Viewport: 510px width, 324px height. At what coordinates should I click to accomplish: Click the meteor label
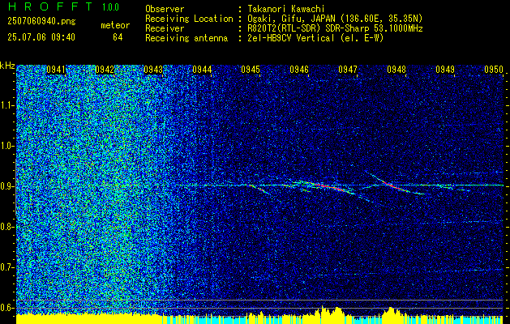click(x=115, y=26)
